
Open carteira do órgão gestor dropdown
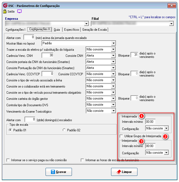pyautogui.click(x=113, y=98)
